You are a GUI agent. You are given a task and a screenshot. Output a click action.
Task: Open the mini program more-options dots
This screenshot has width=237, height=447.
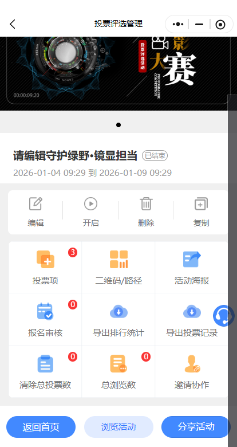tap(178, 24)
